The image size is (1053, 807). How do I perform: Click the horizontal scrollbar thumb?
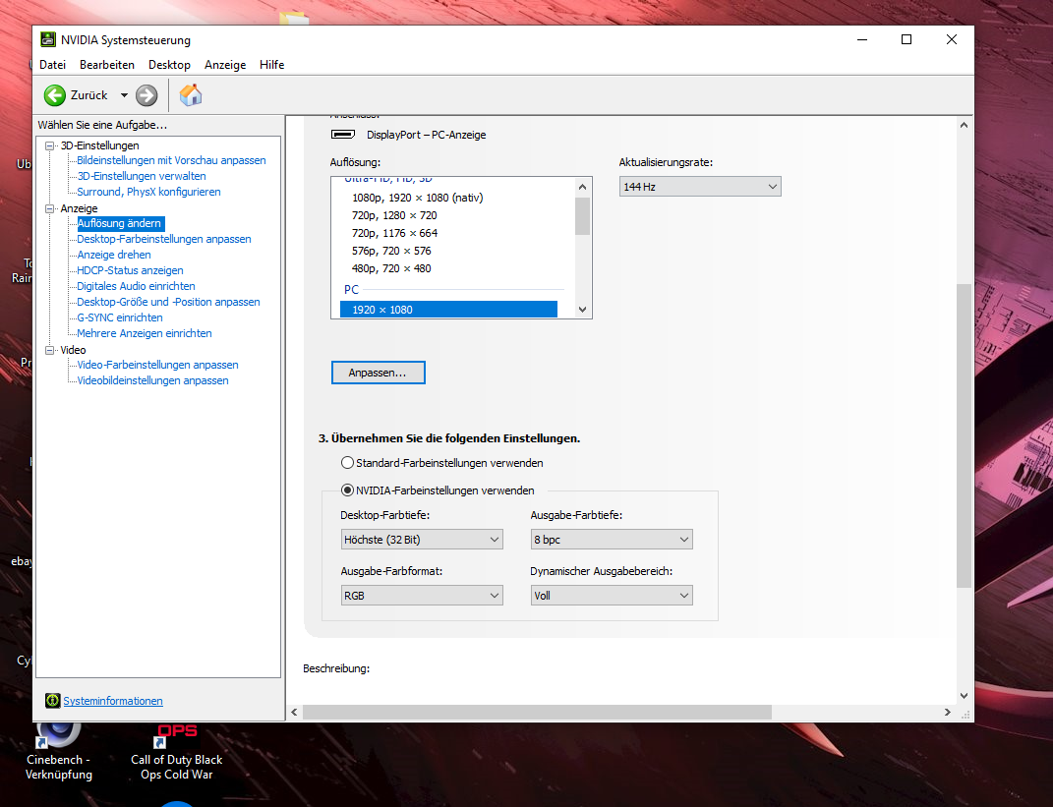point(537,713)
